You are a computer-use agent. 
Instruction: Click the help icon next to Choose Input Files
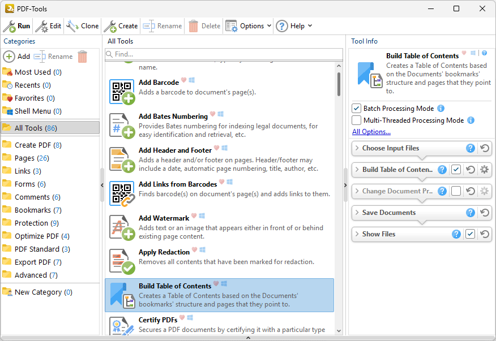point(470,148)
